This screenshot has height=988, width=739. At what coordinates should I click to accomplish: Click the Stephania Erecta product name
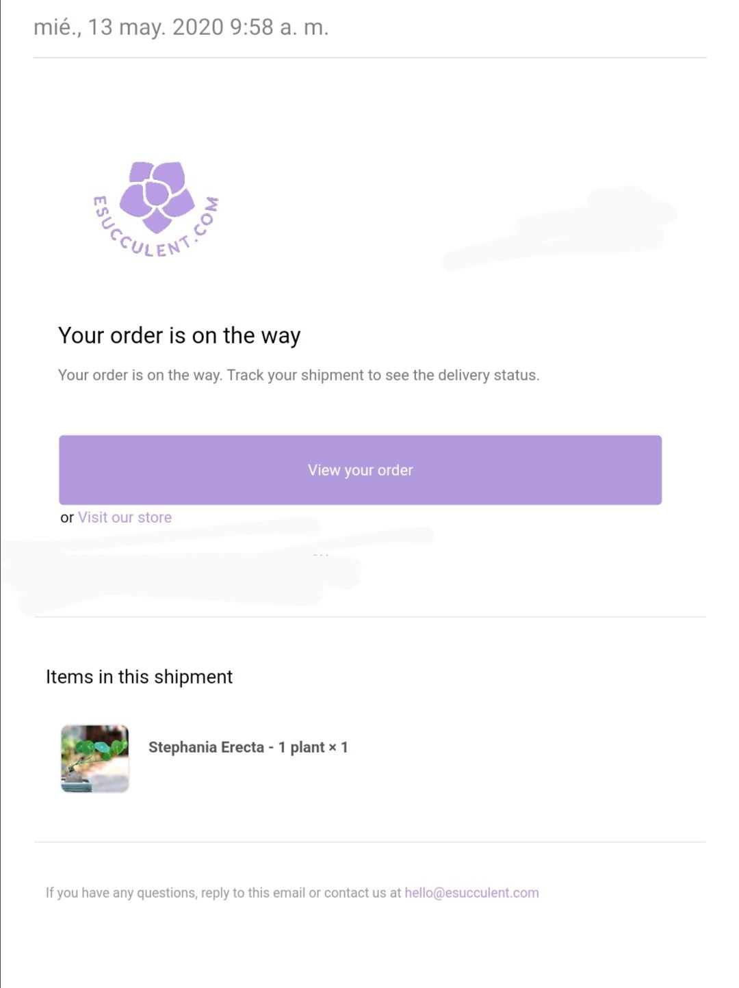[x=206, y=747]
